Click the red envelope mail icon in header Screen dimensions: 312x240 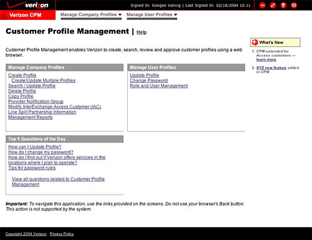(x=294, y=5)
